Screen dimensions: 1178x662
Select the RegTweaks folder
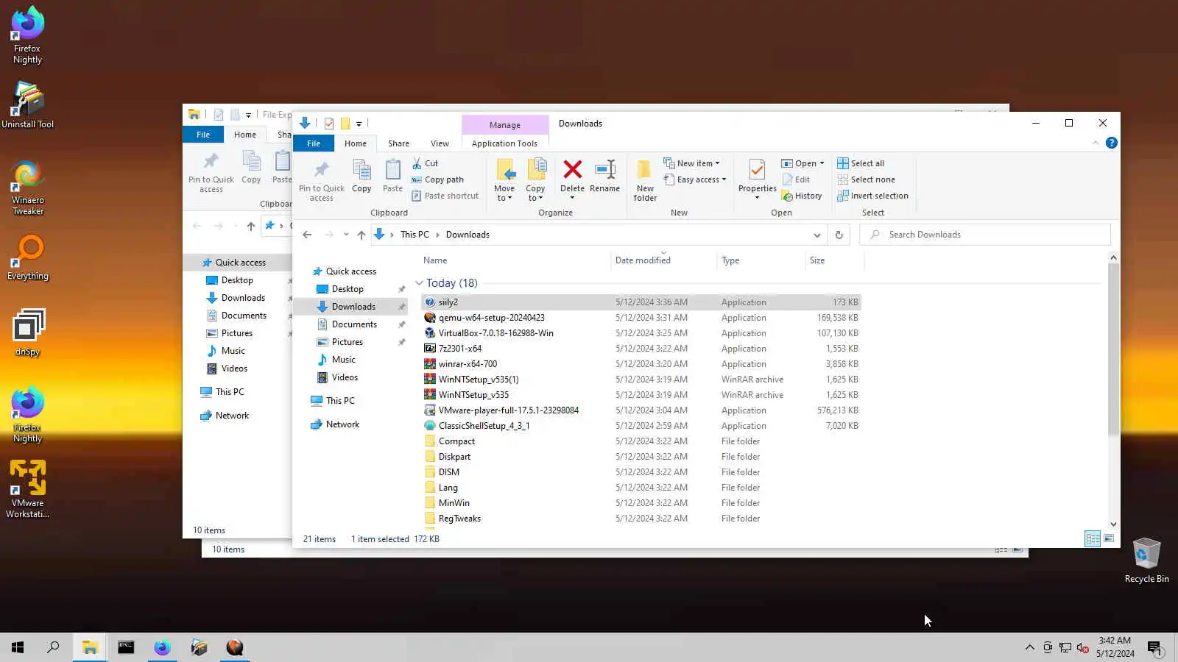point(459,519)
